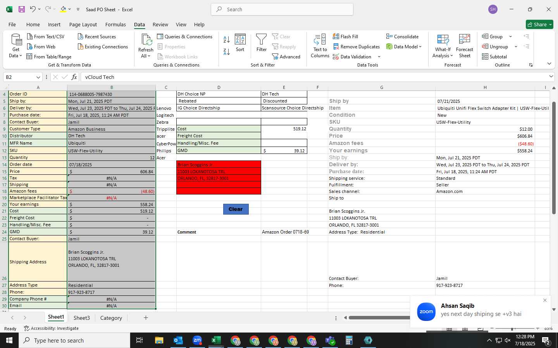This screenshot has height=348, width=558.
Task: Open Data Validation
Action: pyautogui.click(x=352, y=56)
